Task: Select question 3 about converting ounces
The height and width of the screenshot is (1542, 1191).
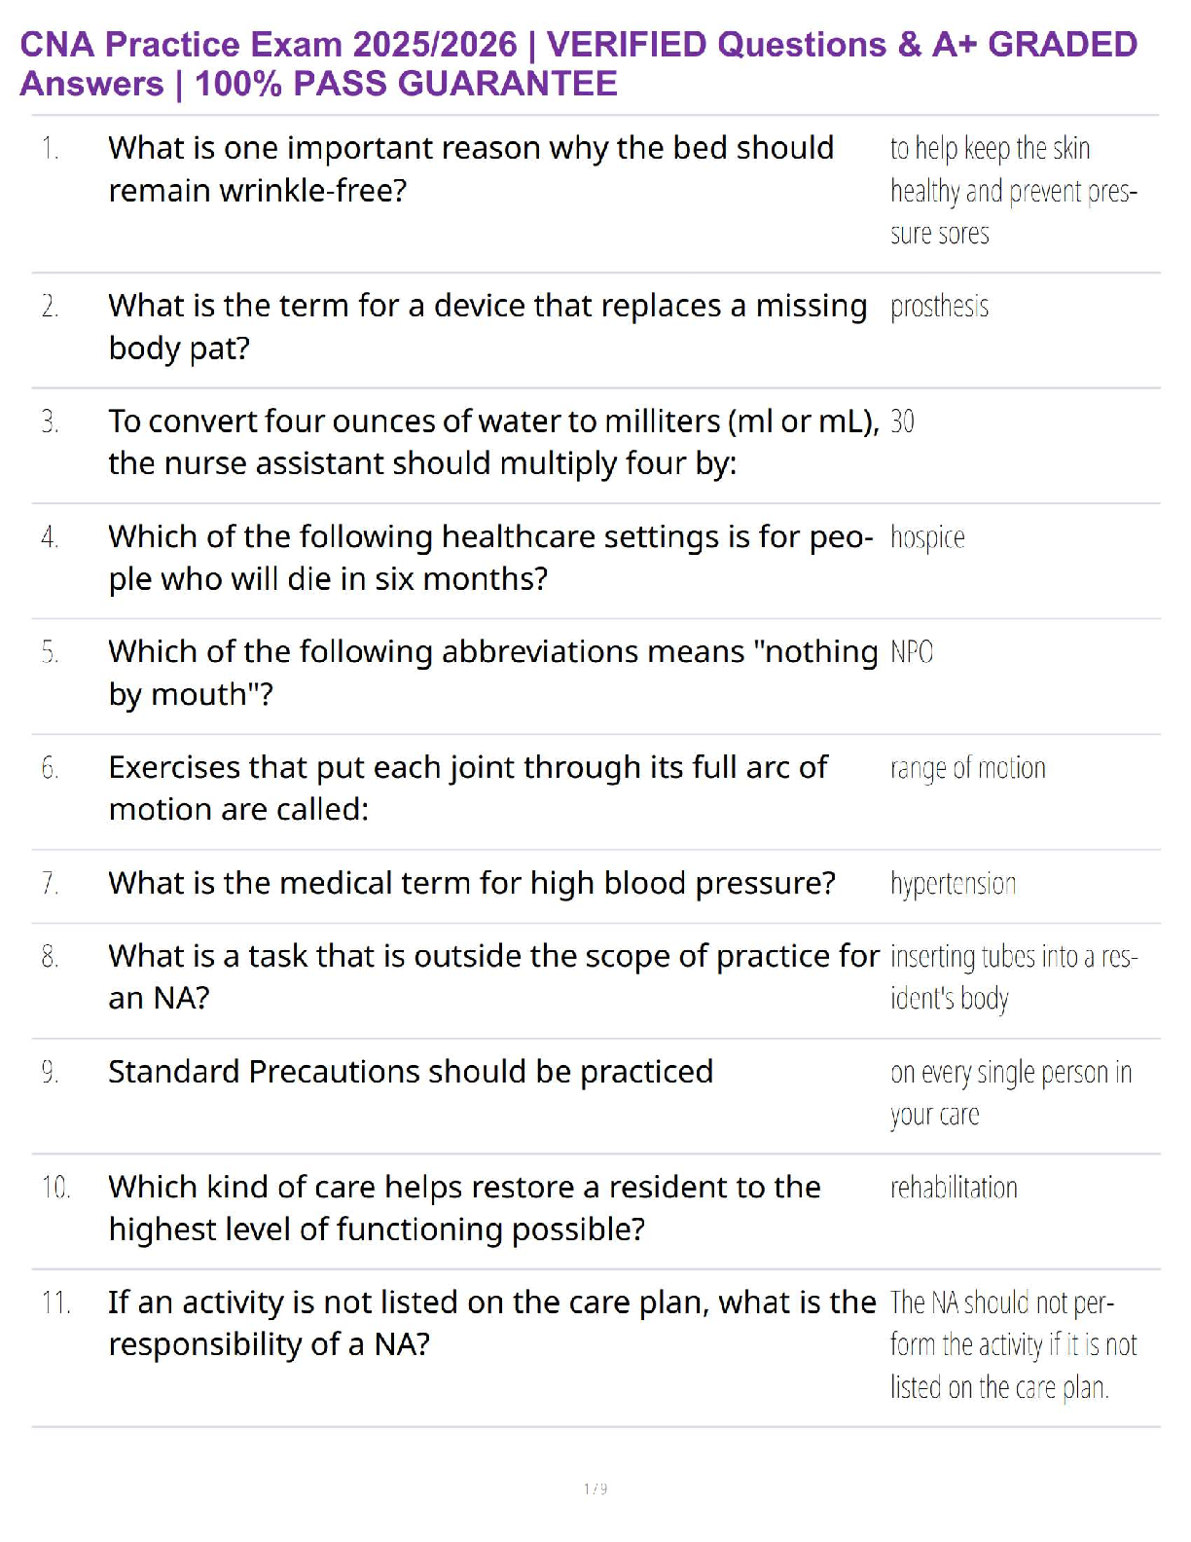Action: click(493, 442)
